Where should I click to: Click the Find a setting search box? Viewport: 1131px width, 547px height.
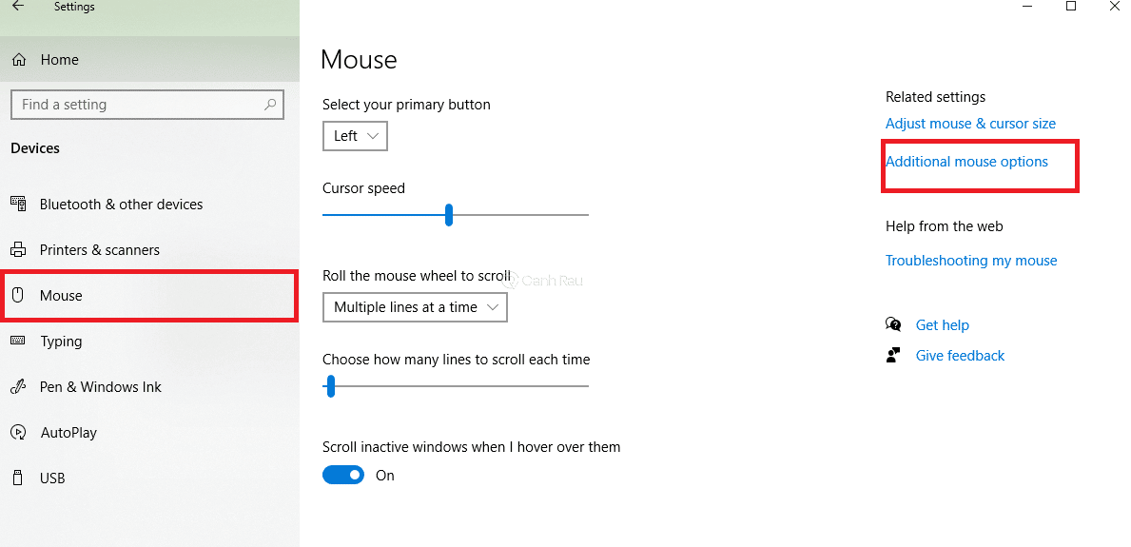(138, 105)
